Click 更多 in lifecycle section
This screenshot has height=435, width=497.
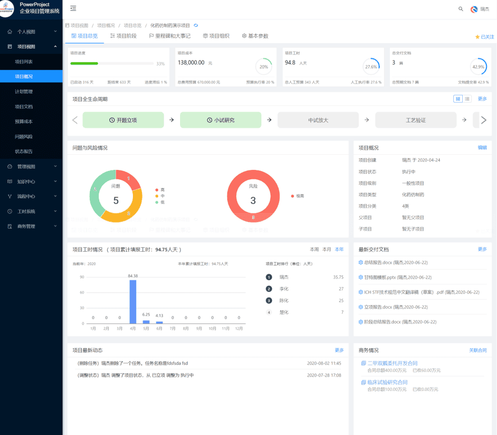tap(482, 99)
